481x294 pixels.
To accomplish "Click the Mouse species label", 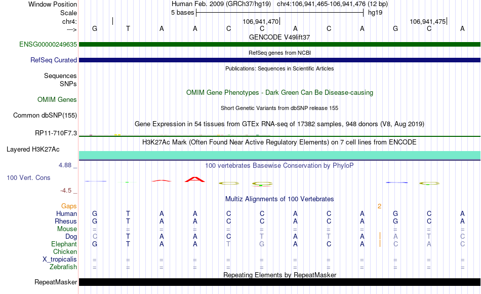I will 67,229.
